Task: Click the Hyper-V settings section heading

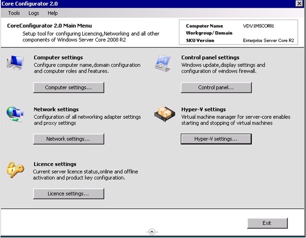Action: pos(203,109)
